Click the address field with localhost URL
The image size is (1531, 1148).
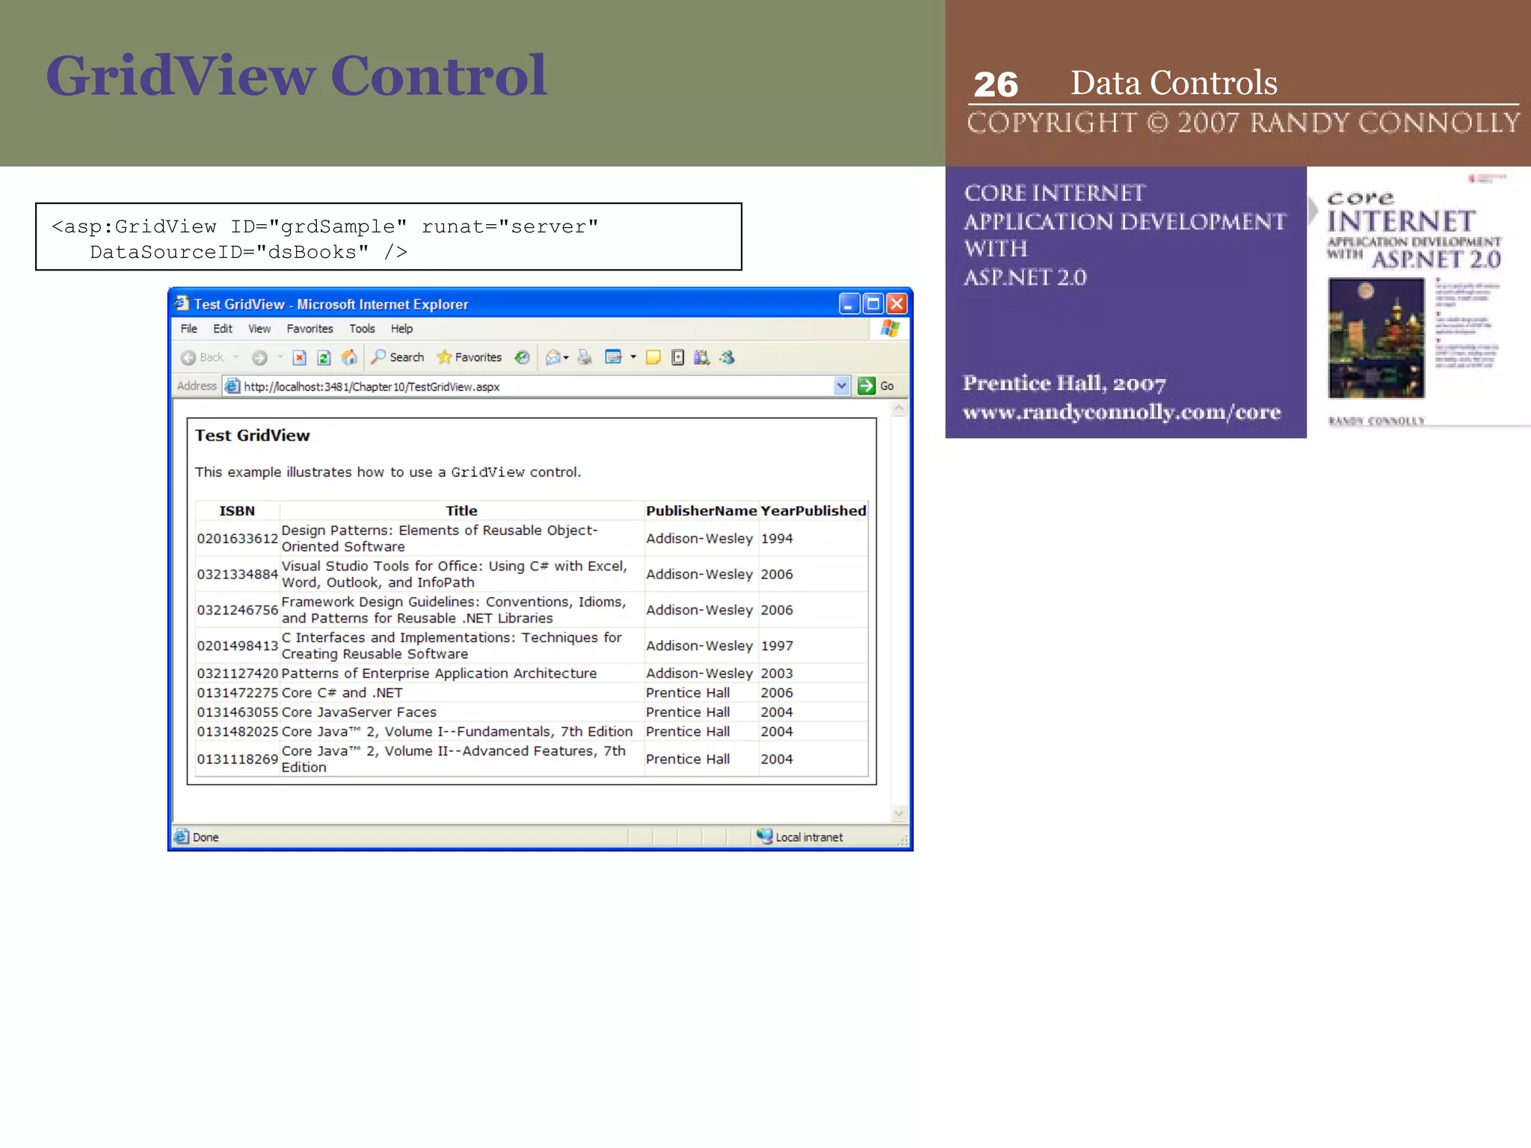click(x=537, y=386)
